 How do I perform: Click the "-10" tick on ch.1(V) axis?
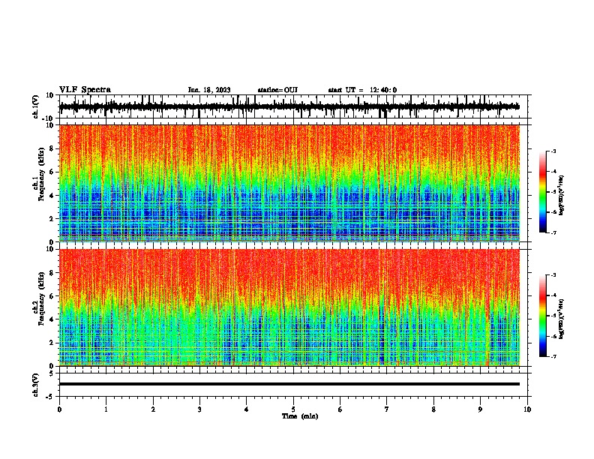point(49,118)
